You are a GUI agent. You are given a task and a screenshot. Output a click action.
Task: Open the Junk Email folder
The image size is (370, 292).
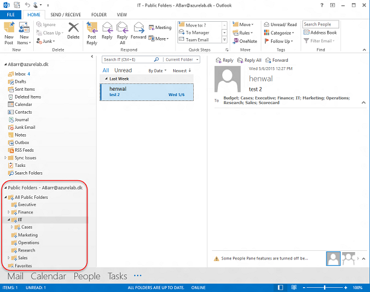[x=22, y=127]
